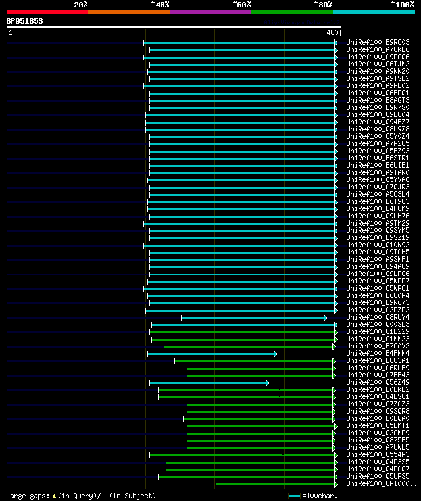Viewport: 421px width, 501px height.
Task: Click the label UniRef100_A9TAN0
Action: click(x=378, y=172)
